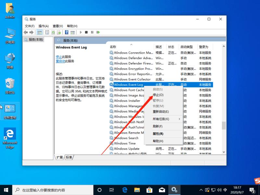This screenshot has width=260, height=195.
Task: Select the 控制面板 desktop icon
Action: coord(10,111)
